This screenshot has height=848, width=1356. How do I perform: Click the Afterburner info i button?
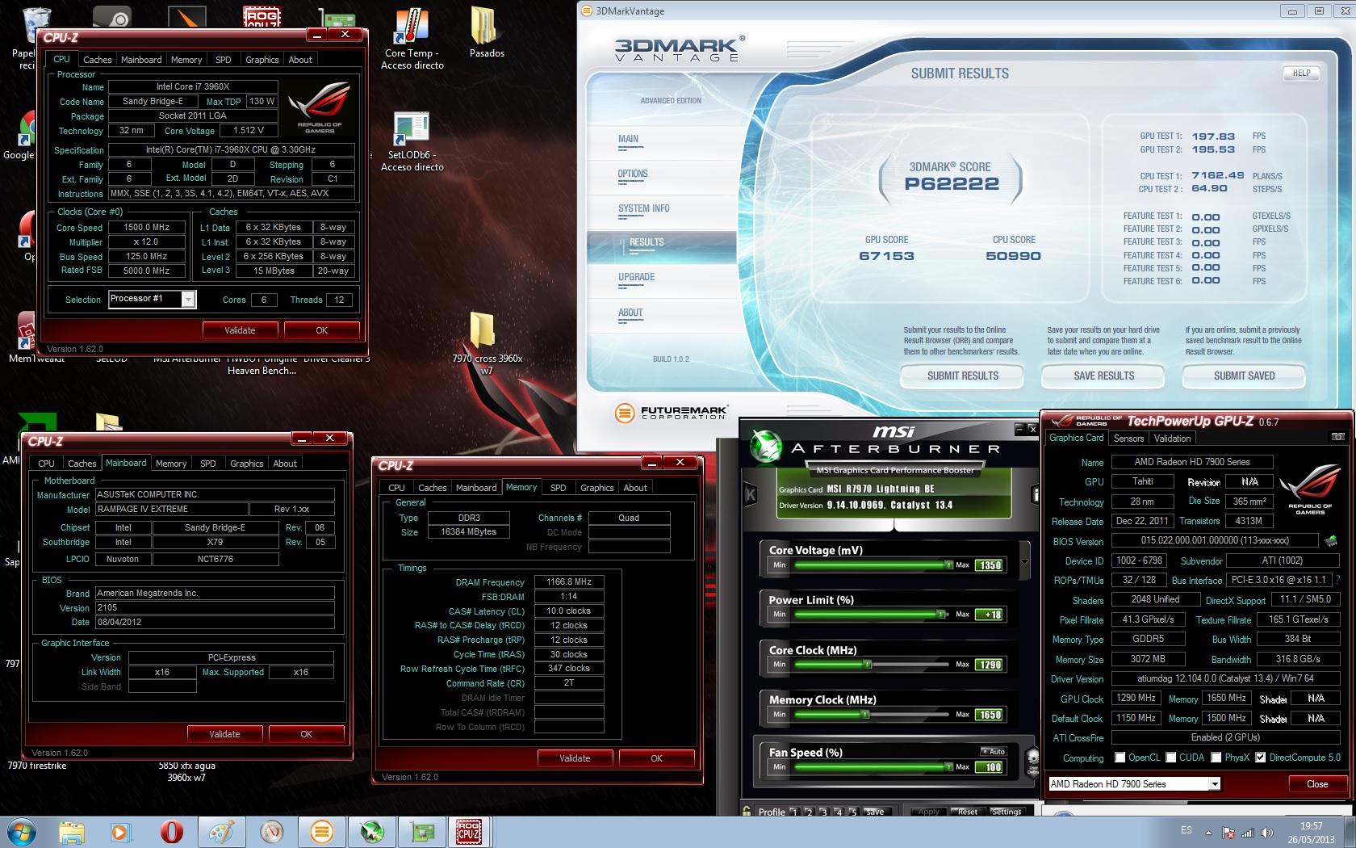click(1035, 493)
